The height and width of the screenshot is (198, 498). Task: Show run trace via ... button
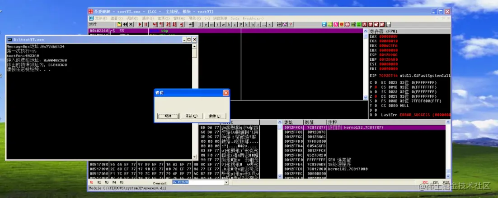[264, 24]
